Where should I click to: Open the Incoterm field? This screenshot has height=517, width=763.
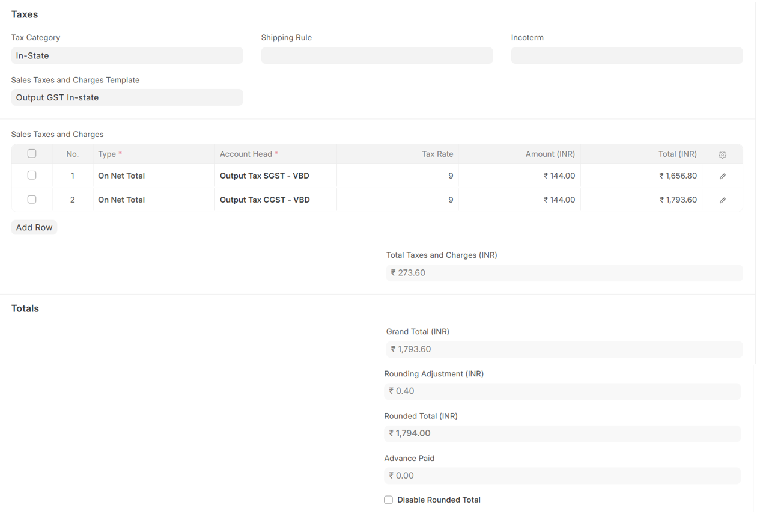627,55
